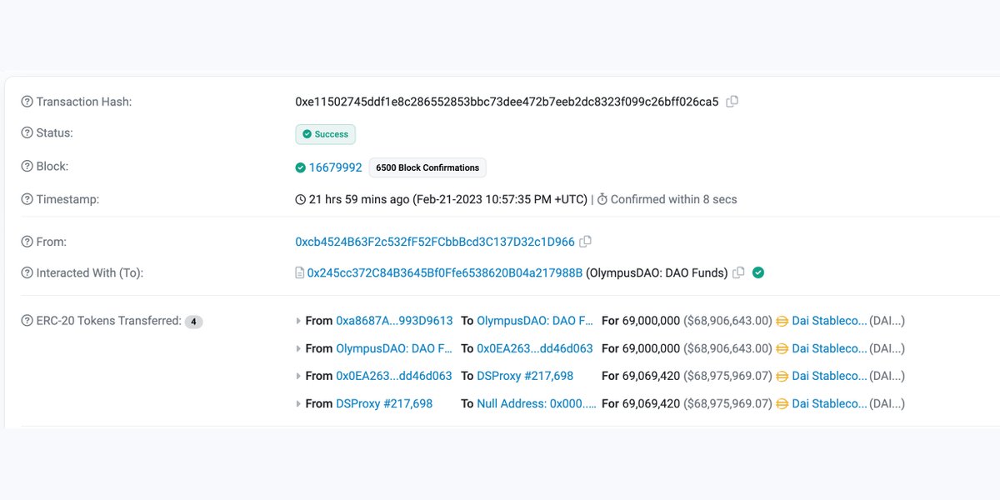Click the help icon beside Timestamp
Viewport: 1000px width, 500px height.
click(27, 199)
